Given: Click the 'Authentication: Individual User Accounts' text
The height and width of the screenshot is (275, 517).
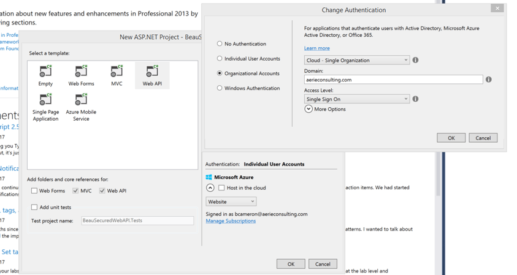Looking at the screenshot, I should coord(255,164).
